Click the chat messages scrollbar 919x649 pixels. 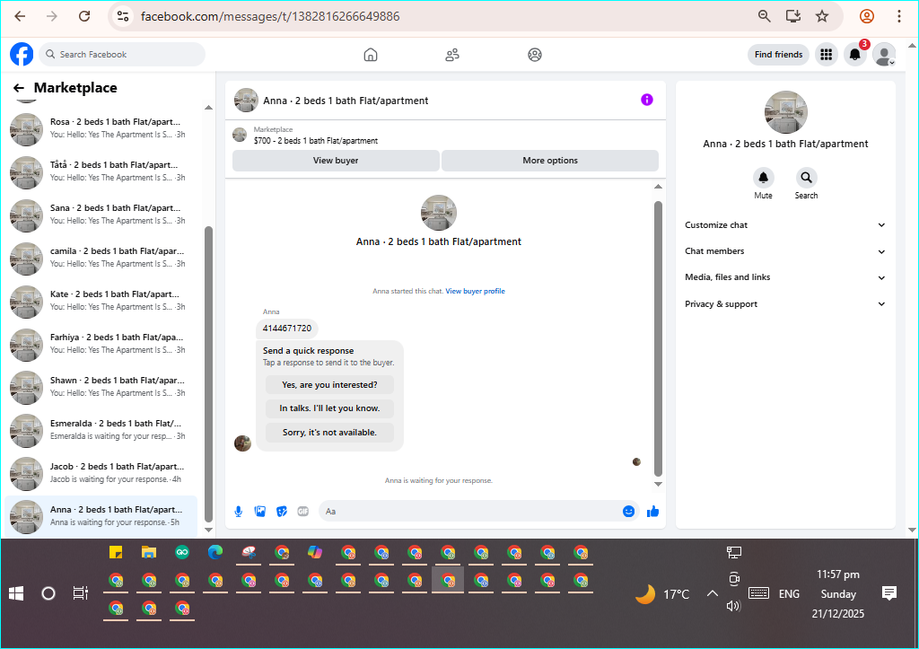coord(658,338)
